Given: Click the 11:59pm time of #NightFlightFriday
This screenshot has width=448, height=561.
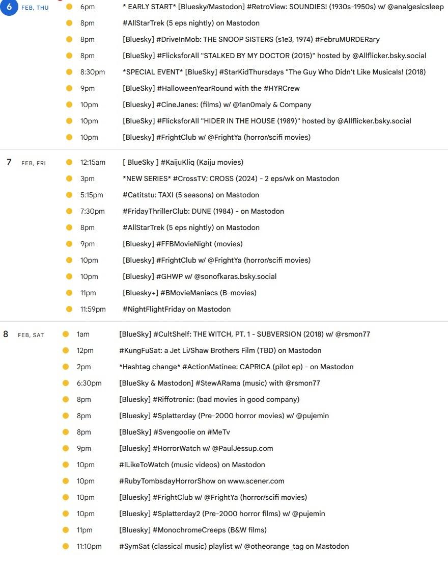Looking at the screenshot, I should (93, 309).
